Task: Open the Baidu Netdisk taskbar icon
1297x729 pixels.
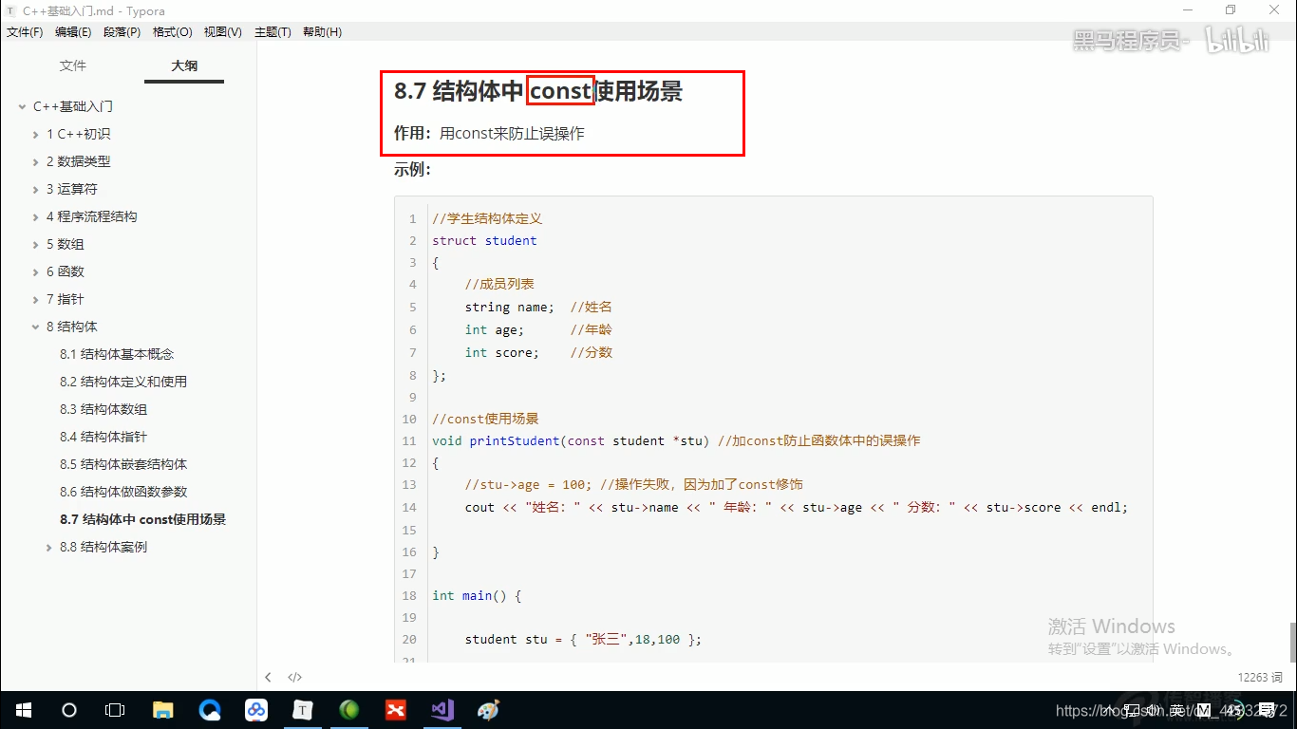Action: click(256, 710)
